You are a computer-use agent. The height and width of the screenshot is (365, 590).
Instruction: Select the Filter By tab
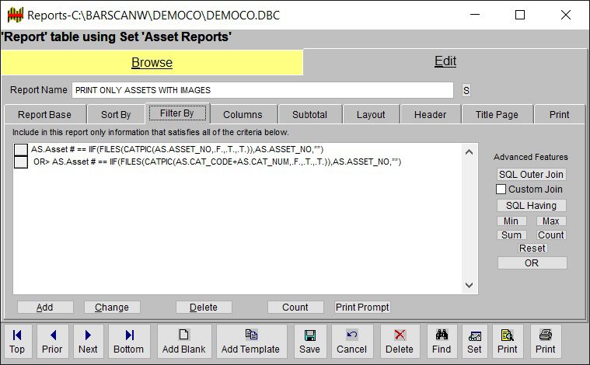[x=177, y=113]
